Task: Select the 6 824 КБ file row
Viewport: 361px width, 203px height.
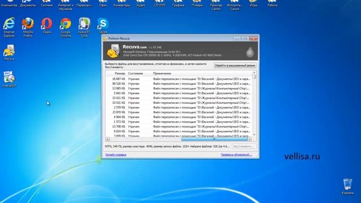Action: [179, 131]
